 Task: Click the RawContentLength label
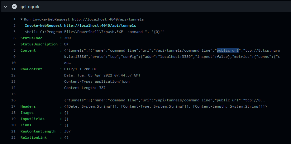38,131
